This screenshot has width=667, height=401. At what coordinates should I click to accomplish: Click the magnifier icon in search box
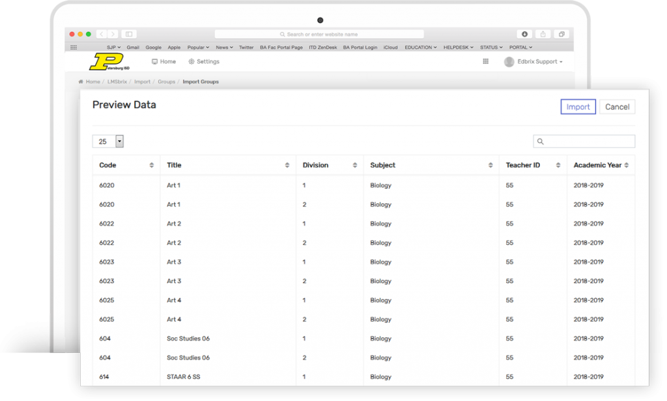coord(540,141)
